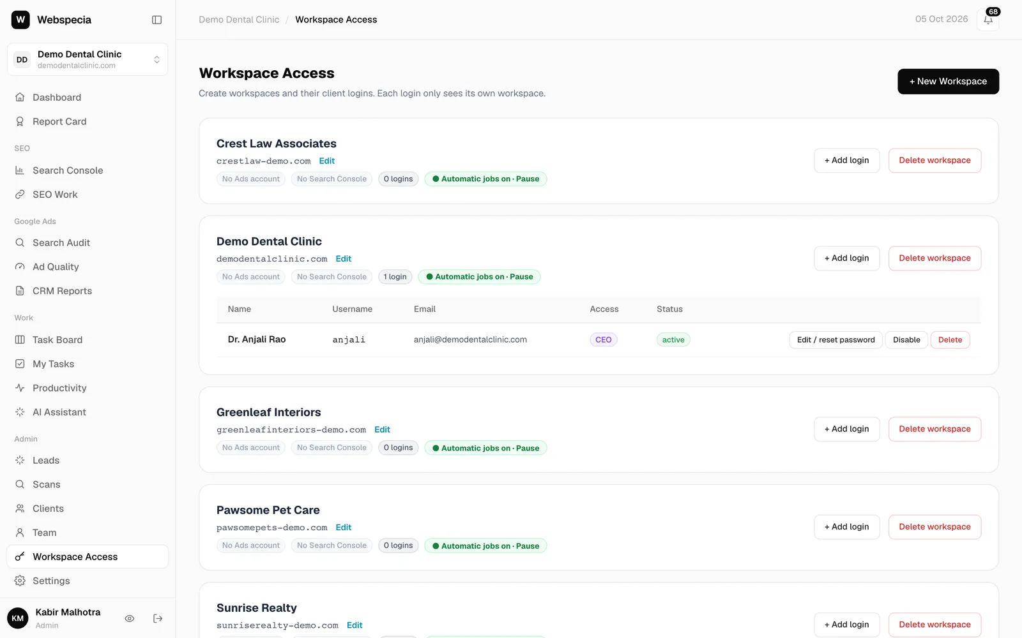Screen dimensions: 1022x638
Task: Click the '1 login' badge for Demo Dental
Action: coord(395,277)
